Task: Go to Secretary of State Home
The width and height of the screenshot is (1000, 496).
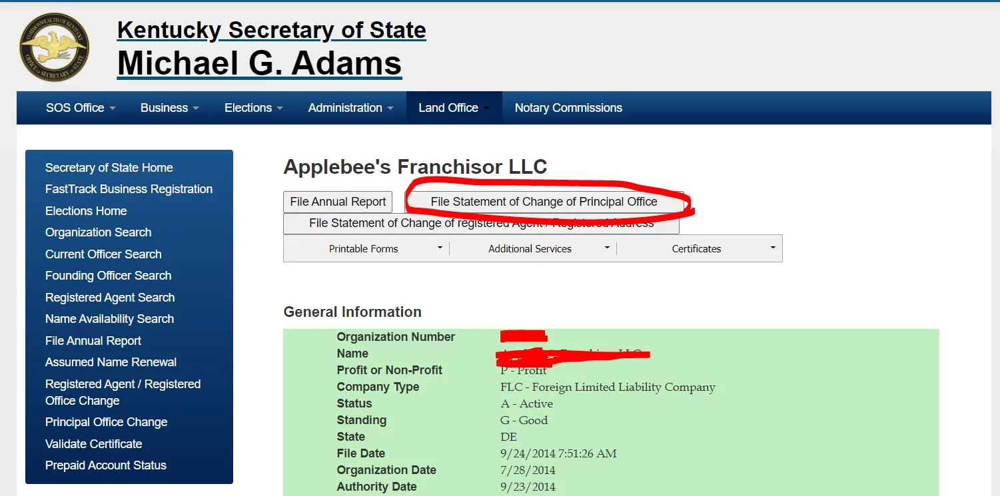Action: click(x=109, y=168)
